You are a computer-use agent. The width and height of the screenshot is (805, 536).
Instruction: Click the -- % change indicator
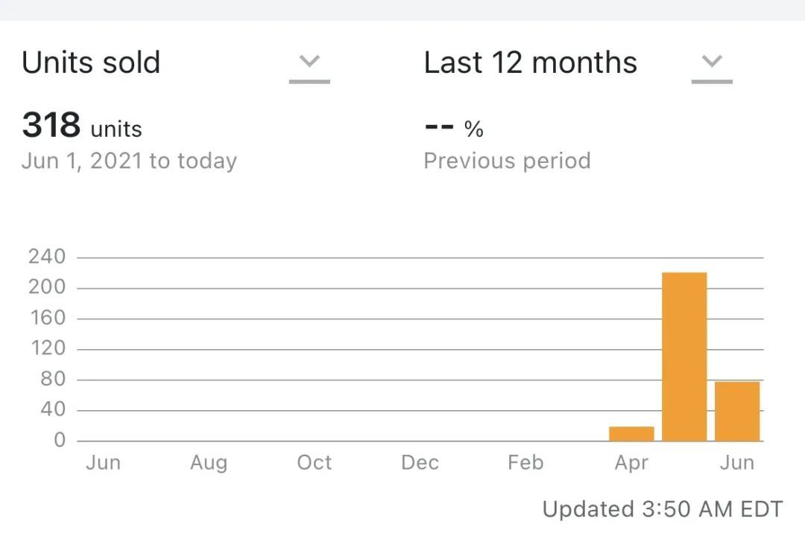point(455,129)
